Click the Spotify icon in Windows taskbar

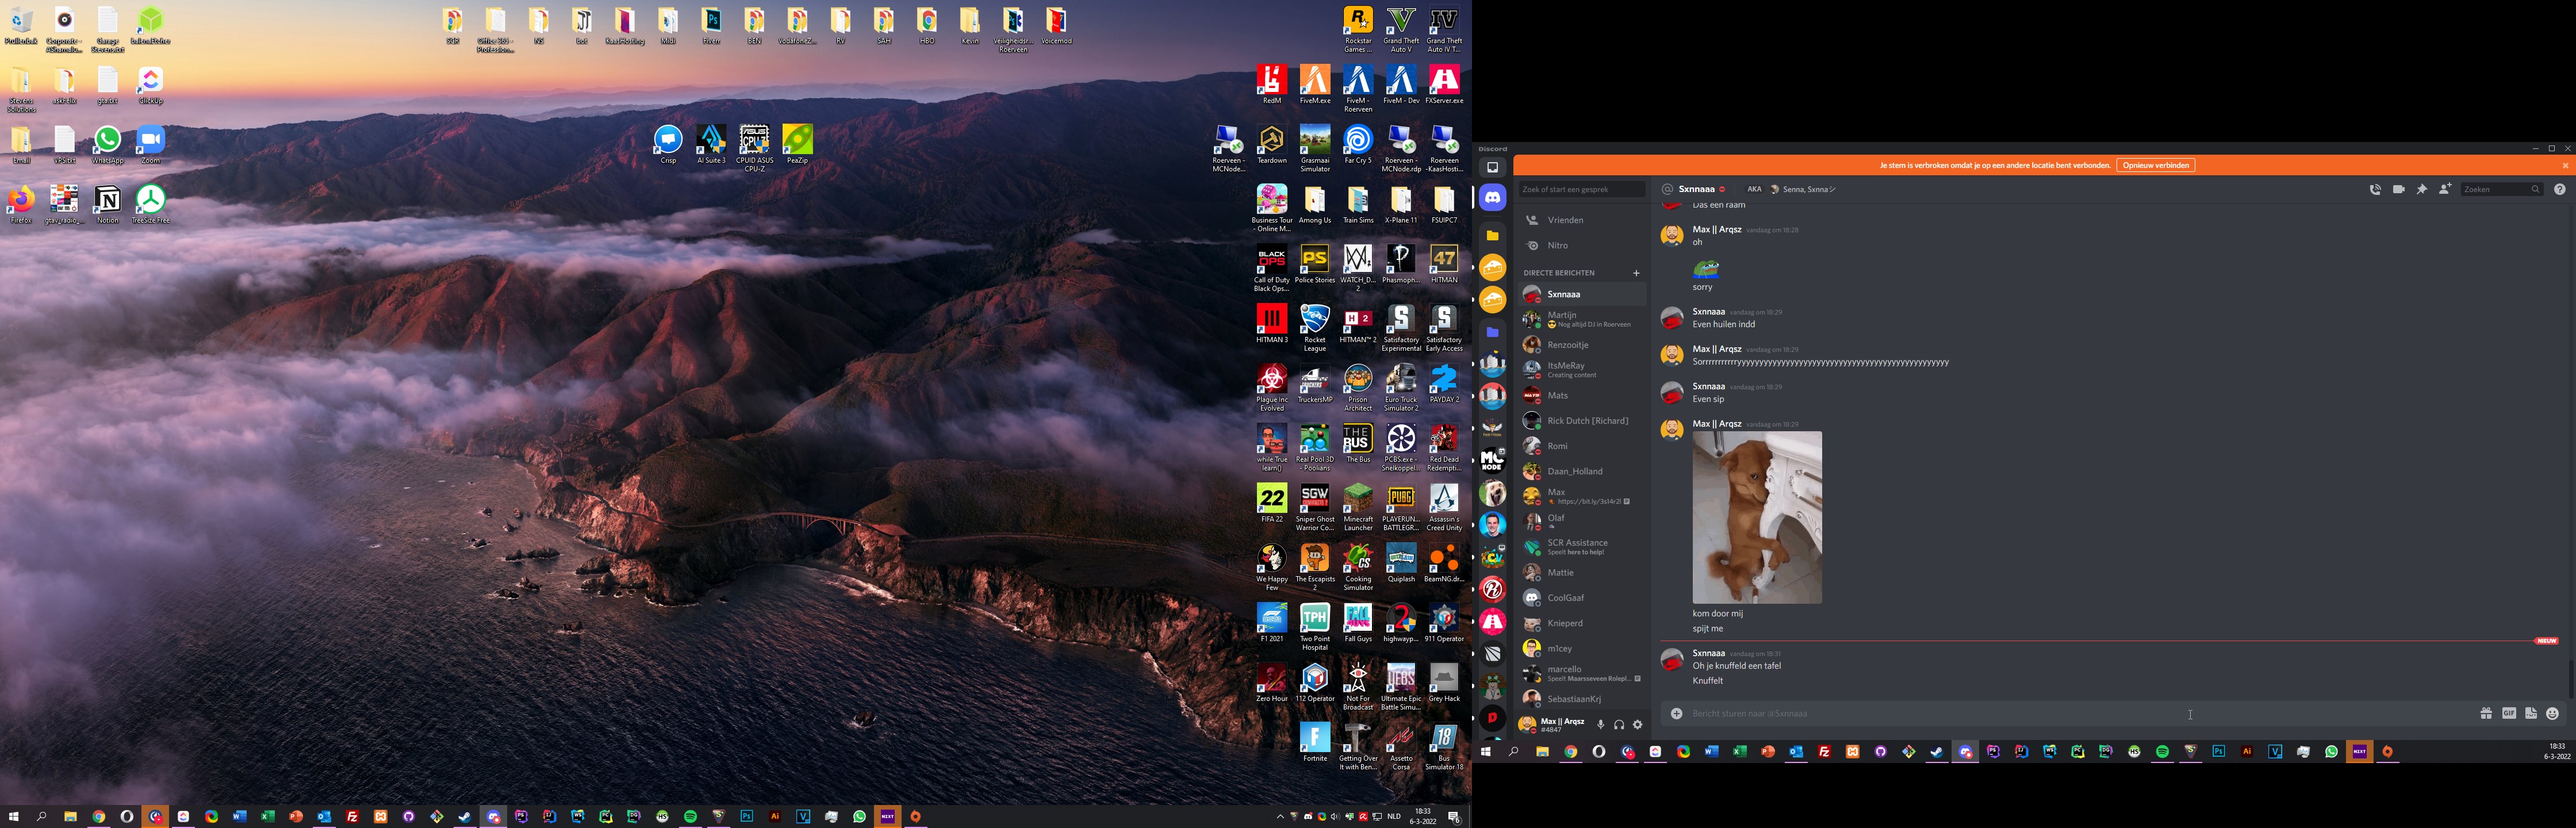click(690, 817)
